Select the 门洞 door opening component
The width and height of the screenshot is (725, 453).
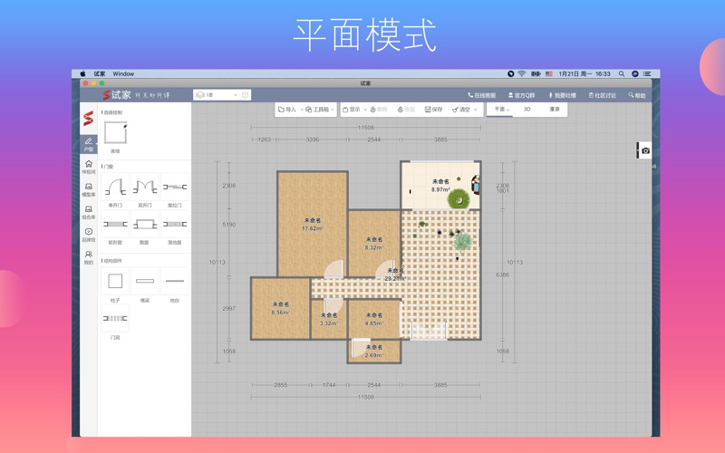[115, 319]
